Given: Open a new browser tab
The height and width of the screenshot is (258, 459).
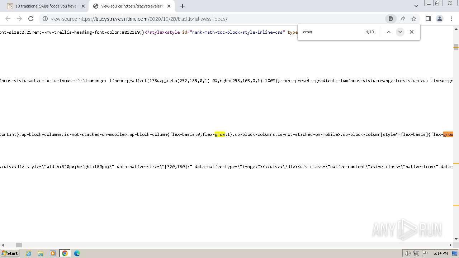Looking at the screenshot, I should (182, 6).
